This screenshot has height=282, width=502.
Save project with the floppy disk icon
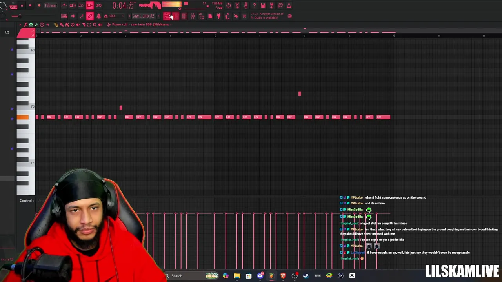click(x=263, y=5)
